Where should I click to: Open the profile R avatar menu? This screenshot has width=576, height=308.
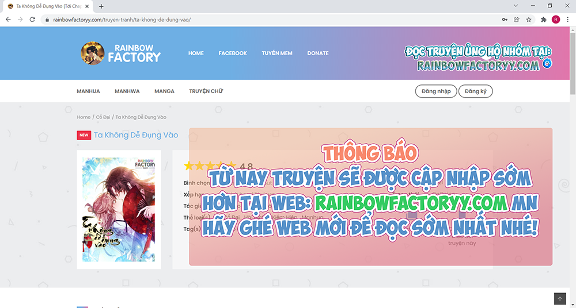tap(556, 19)
